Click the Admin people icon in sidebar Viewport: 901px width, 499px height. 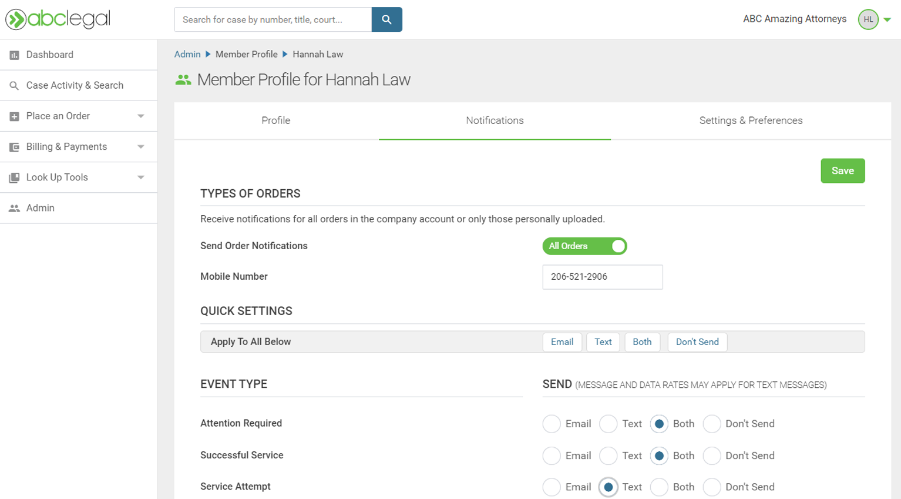pyautogui.click(x=14, y=208)
